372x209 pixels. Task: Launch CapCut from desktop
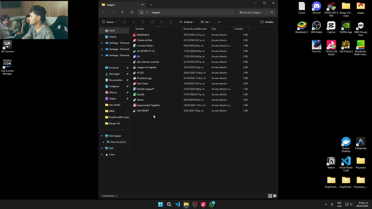tap(331, 27)
